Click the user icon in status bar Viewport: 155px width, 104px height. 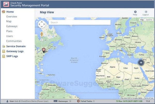click(7, 101)
